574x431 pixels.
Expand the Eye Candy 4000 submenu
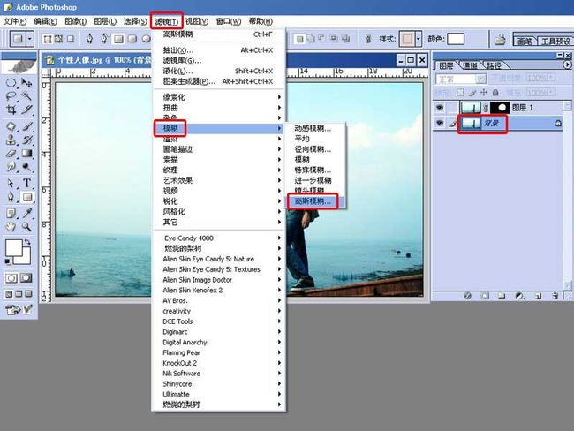(219, 238)
